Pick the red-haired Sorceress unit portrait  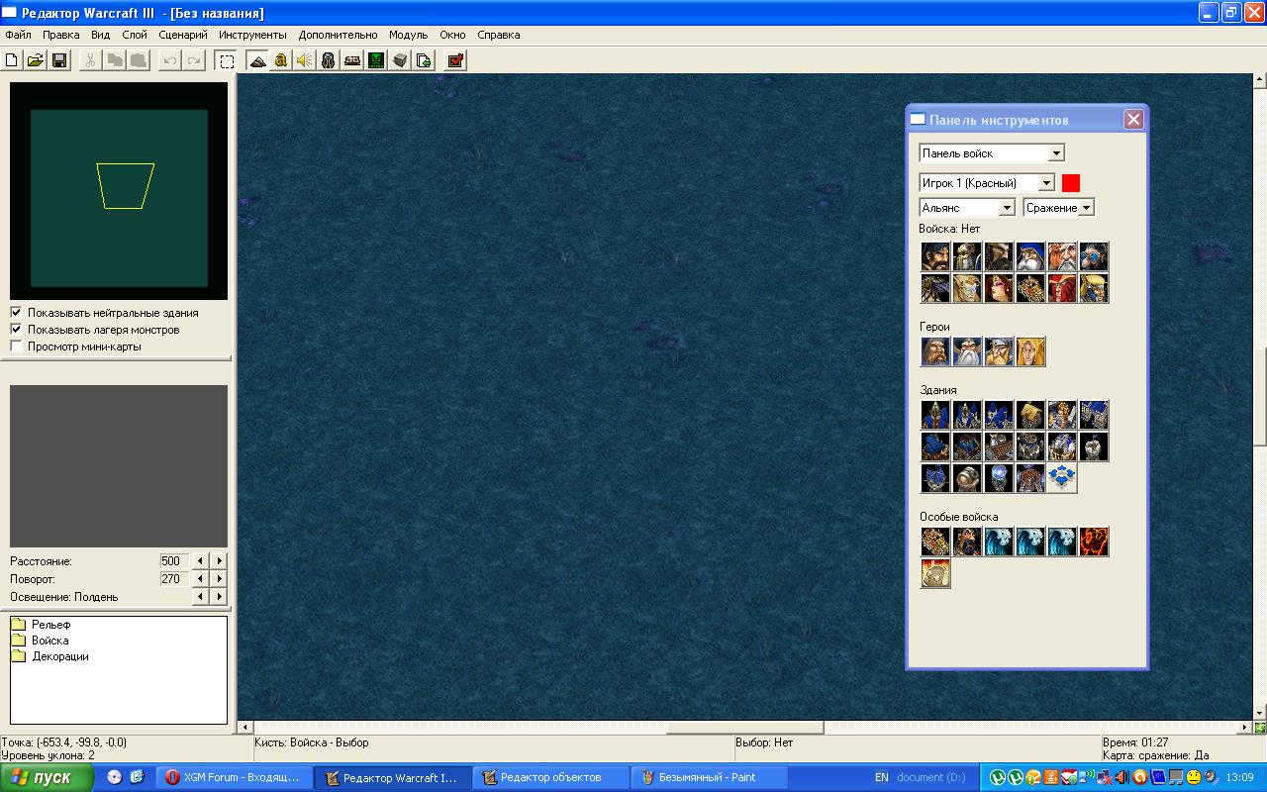point(999,288)
